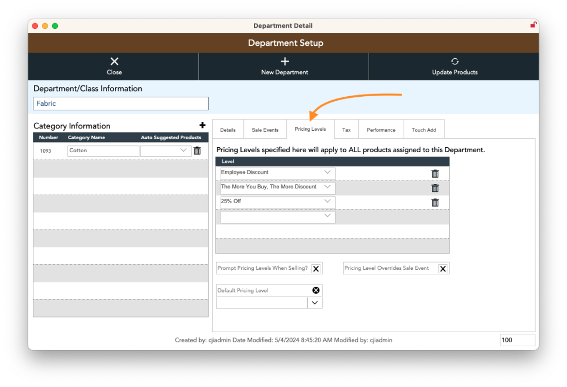The width and height of the screenshot is (567, 387).
Task: Remove the 25% Off pricing level
Action: point(435,203)
